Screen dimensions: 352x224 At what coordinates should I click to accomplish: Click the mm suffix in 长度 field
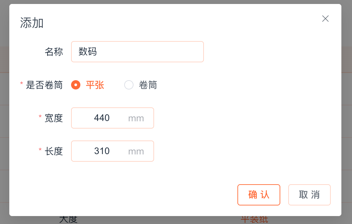click(x=136, y=151)
